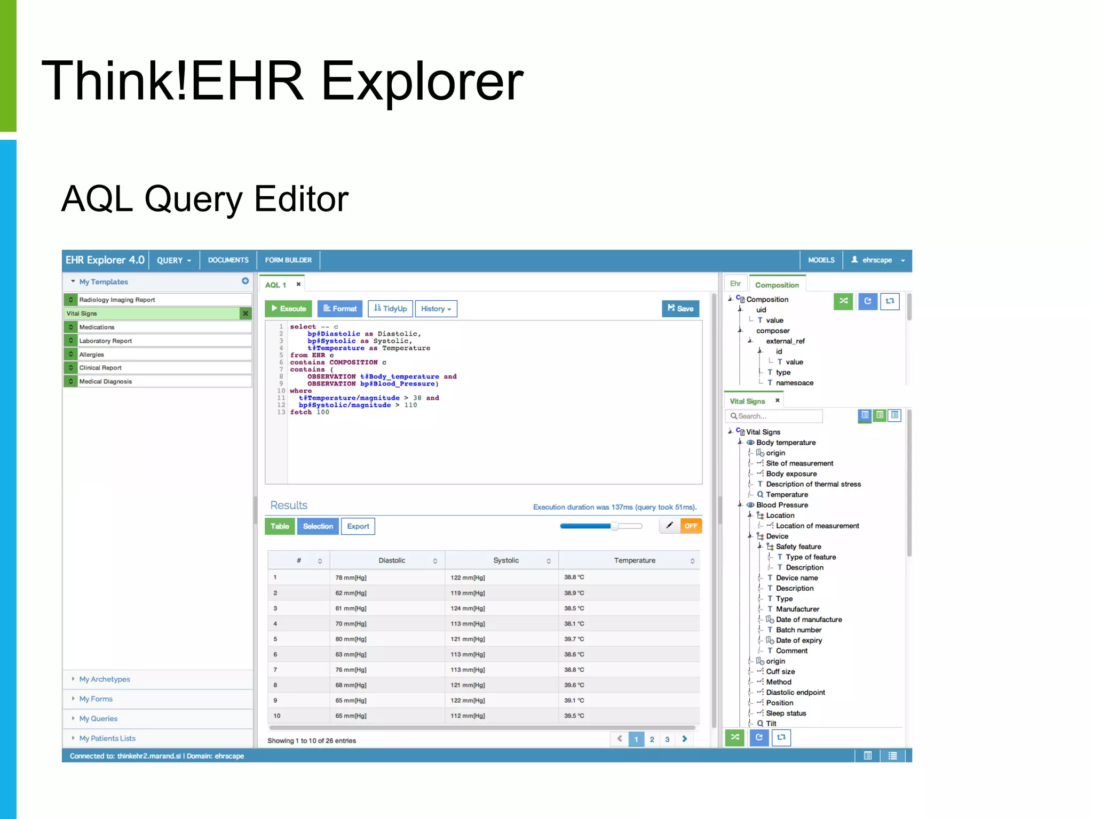Click green shuffle icon below Vital Signs tree

pos(735,737)
